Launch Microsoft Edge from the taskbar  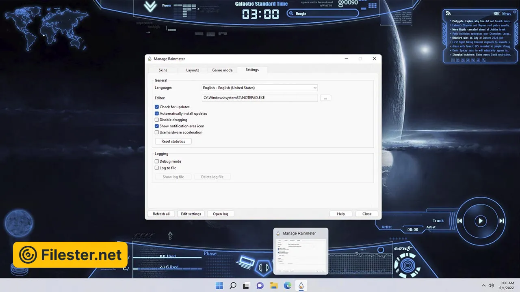[x=288, y=286]
